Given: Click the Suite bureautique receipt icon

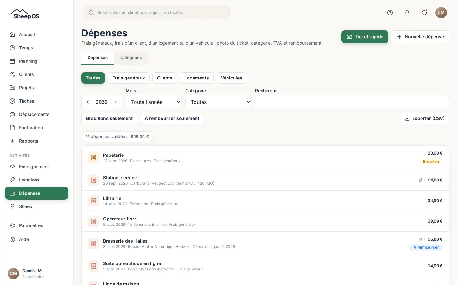Looking at the screenshot, I should 94,266.
